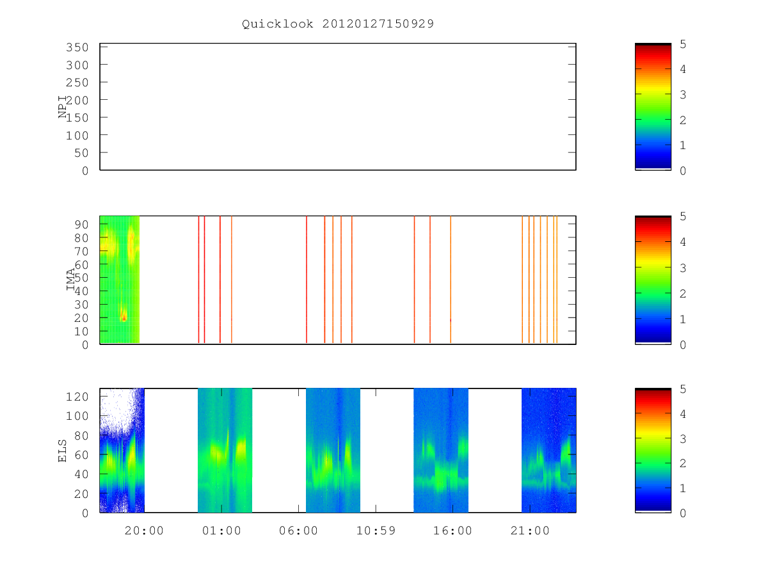Click the fourth ELS spectrogram block near 16:00
Image resolution: width=768 pixels, height=576 pixels.
[441, 451]
